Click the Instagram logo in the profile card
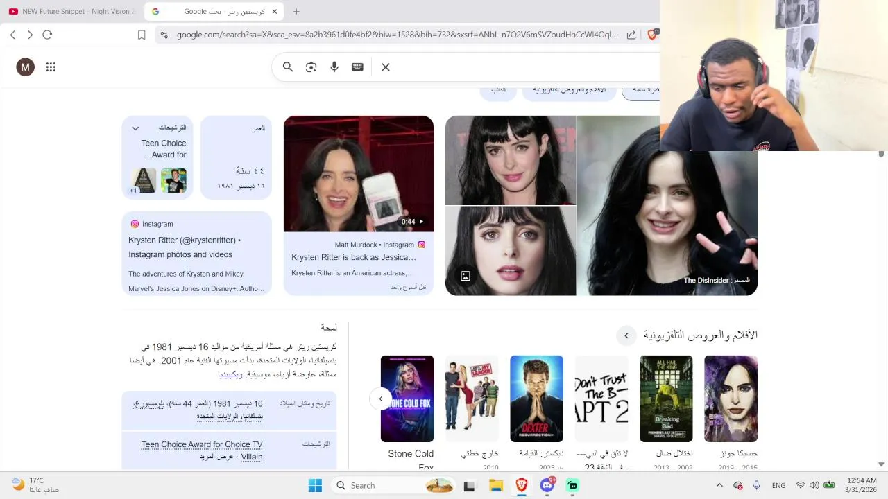The height and width of the screenshot is (499, 888). (135, 224)
